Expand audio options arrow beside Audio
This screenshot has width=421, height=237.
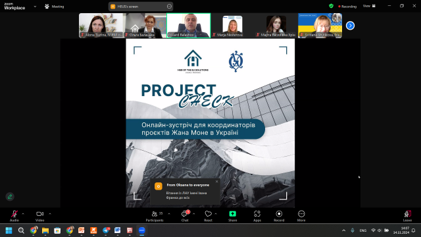coord(23,214)
